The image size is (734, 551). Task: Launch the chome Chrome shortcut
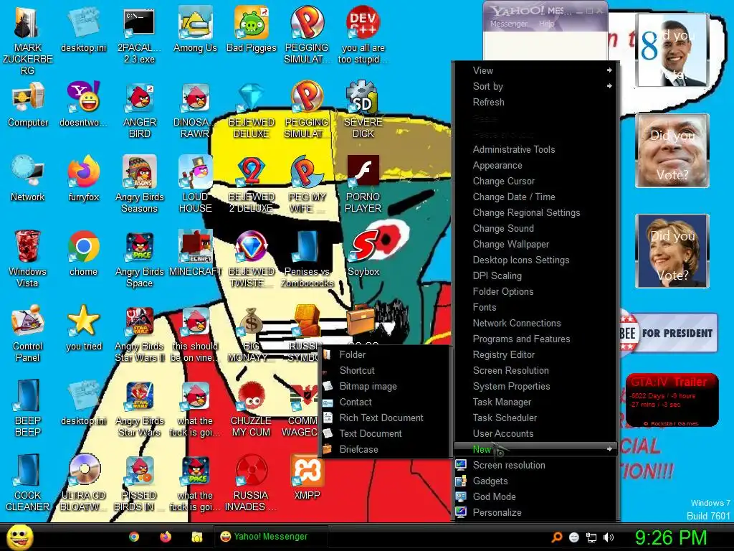[84, 253]
